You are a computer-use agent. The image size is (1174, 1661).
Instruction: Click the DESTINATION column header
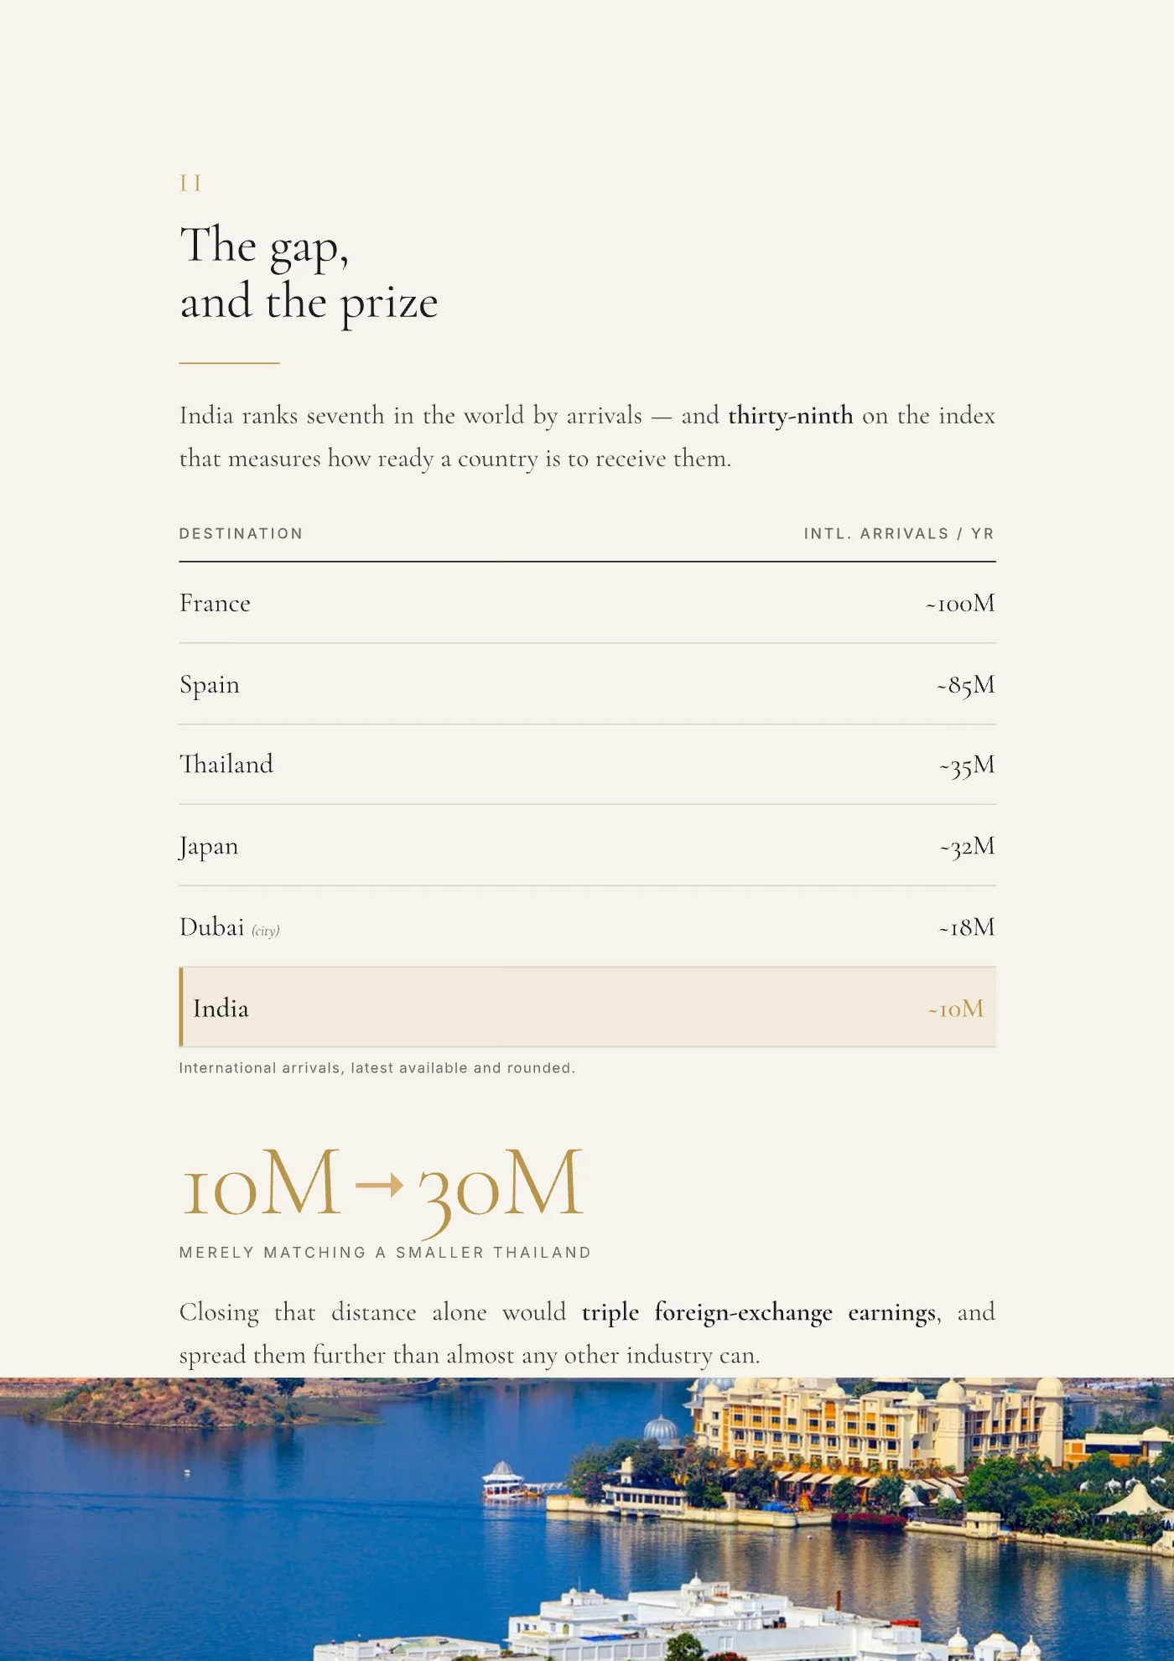point(241,533)
